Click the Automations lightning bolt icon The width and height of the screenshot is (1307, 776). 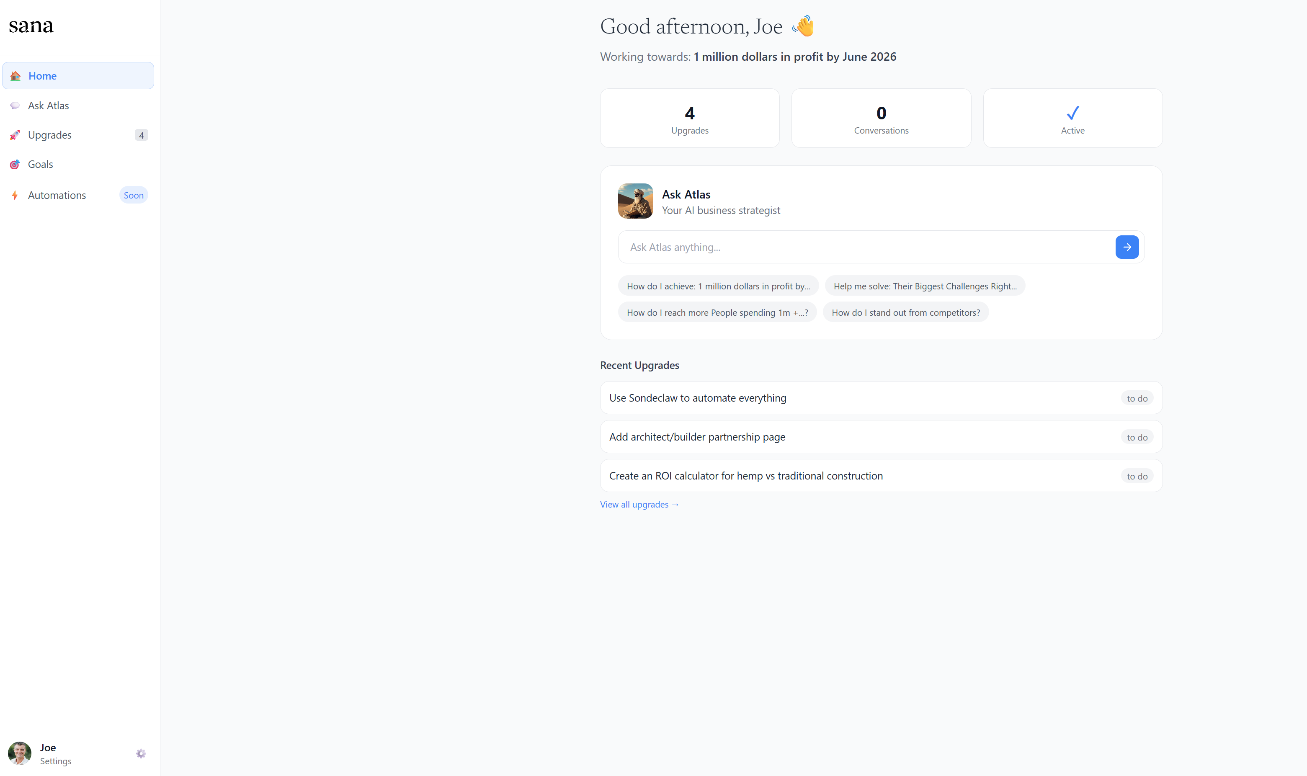tap(15, 195)
